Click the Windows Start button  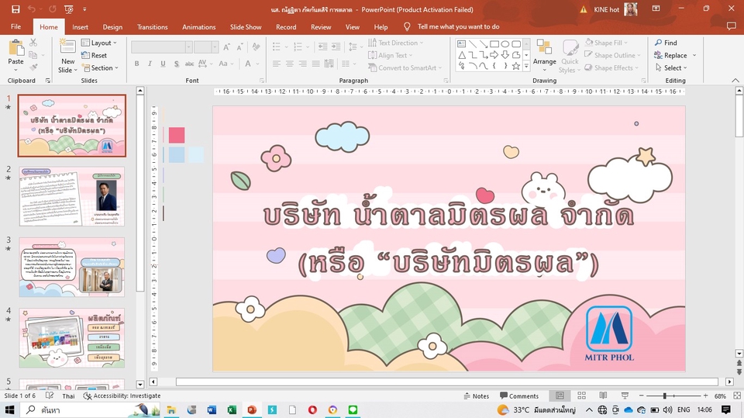pos(9,409)
